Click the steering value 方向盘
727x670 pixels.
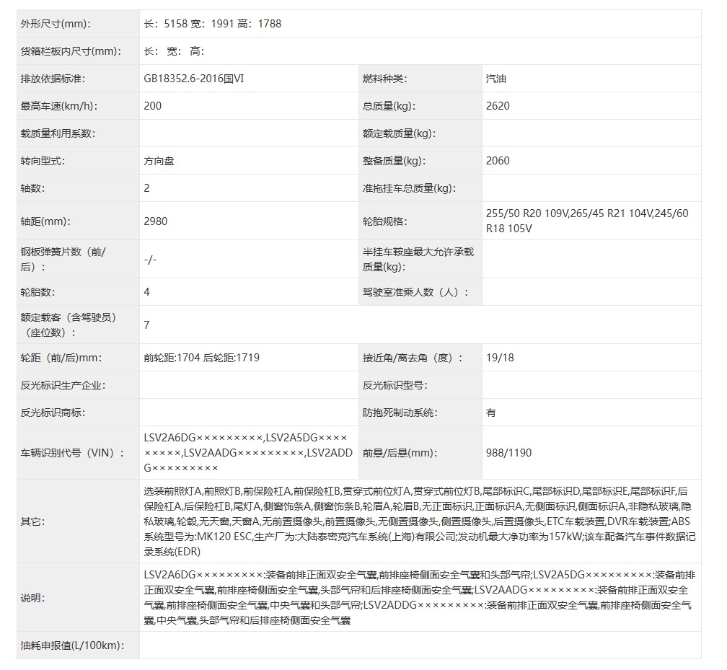coord(159,161)
